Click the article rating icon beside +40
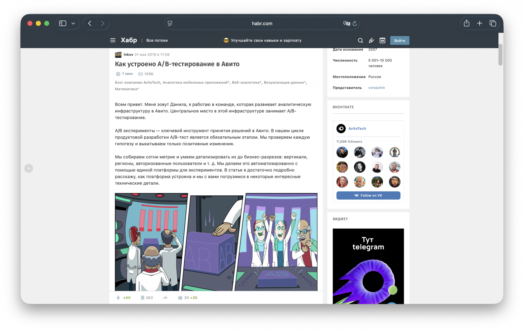Screen dimensions: 524x331 coord(118,298)
